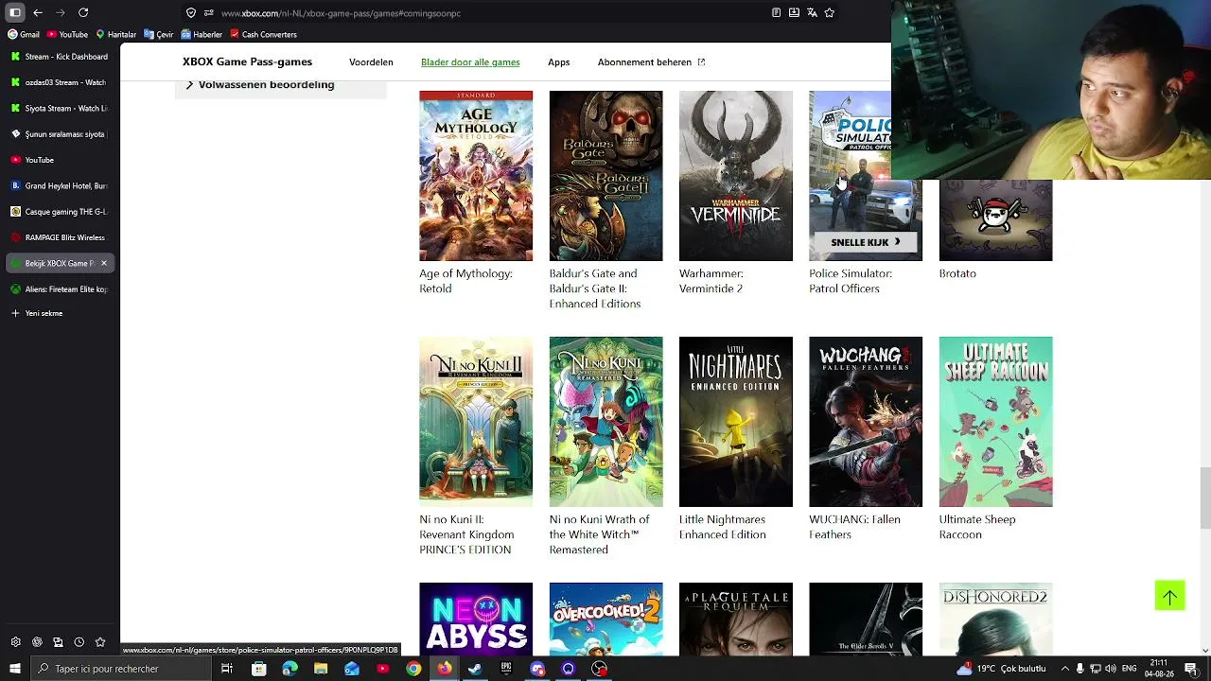Open the Voordelen menu item
The height and width of the screenshot is (681, 1211).
371,62
